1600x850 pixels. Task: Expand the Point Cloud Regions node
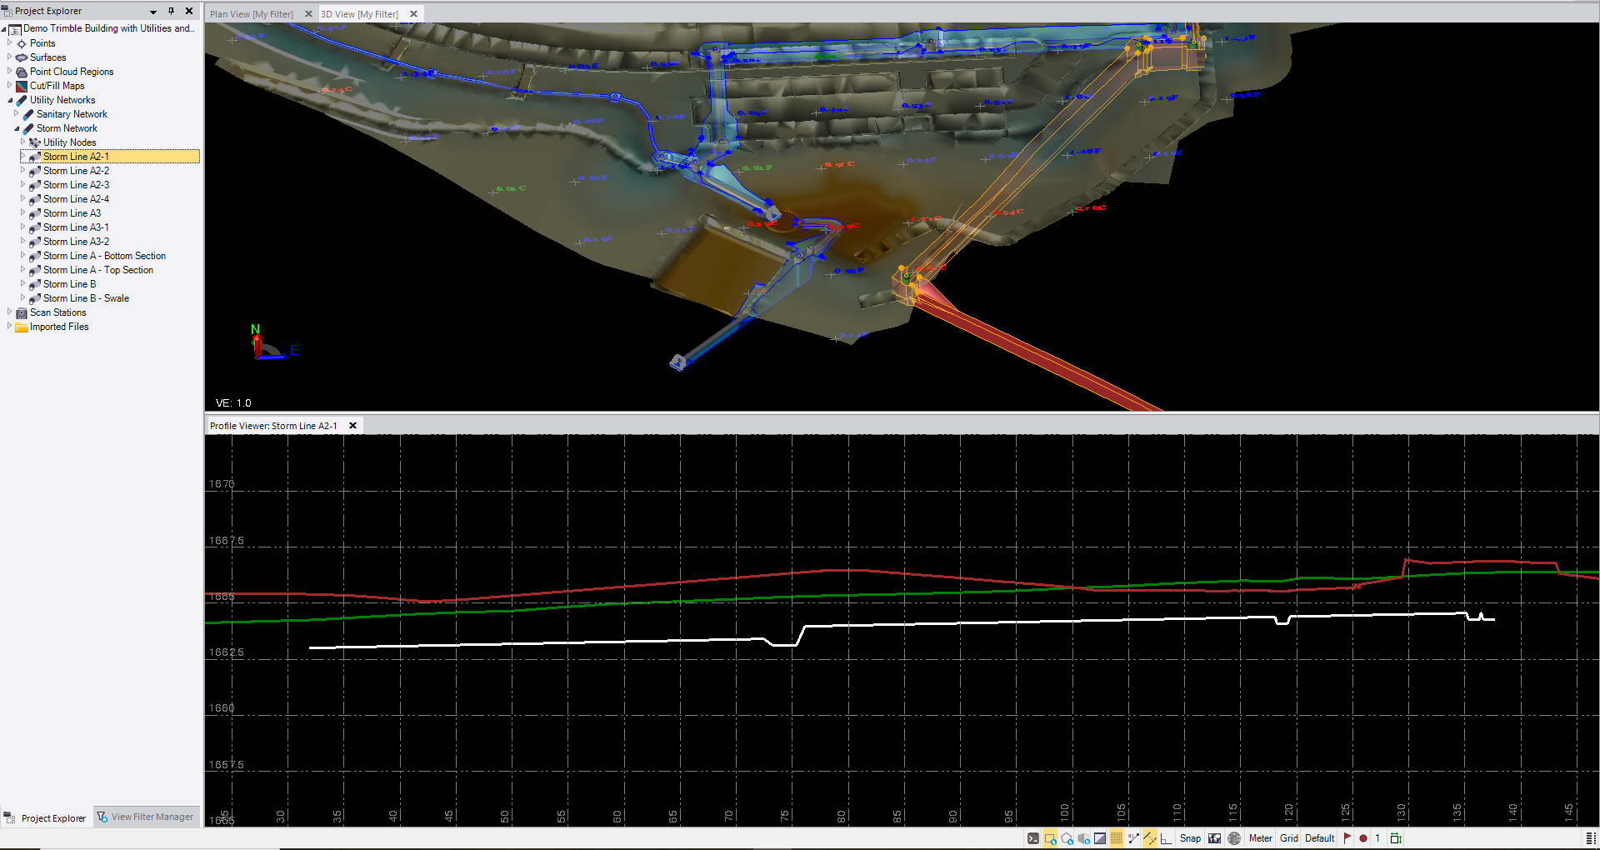tap(9, 71)
